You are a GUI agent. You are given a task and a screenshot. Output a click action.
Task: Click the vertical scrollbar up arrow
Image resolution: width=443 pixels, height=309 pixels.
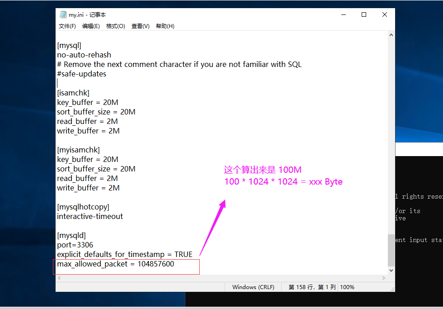coord(391,35)
